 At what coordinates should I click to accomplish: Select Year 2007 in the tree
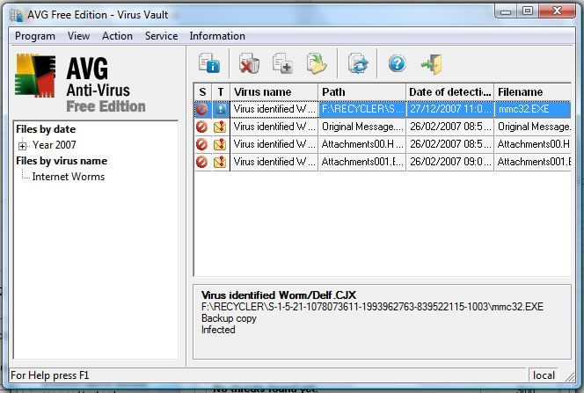tap(55, 145)
